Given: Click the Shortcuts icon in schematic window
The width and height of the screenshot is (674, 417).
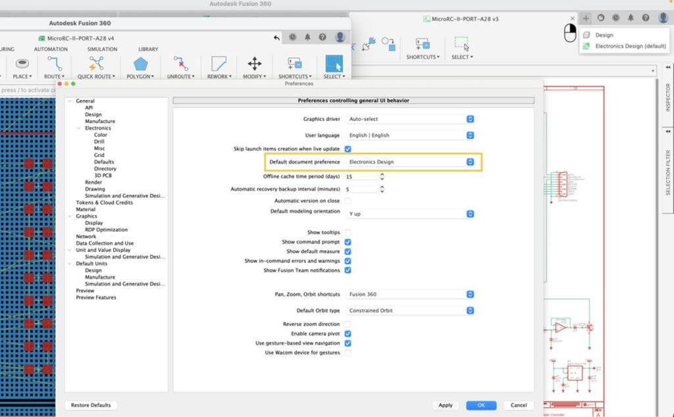Looking at the screenshot, I should [x=422, y=44].
